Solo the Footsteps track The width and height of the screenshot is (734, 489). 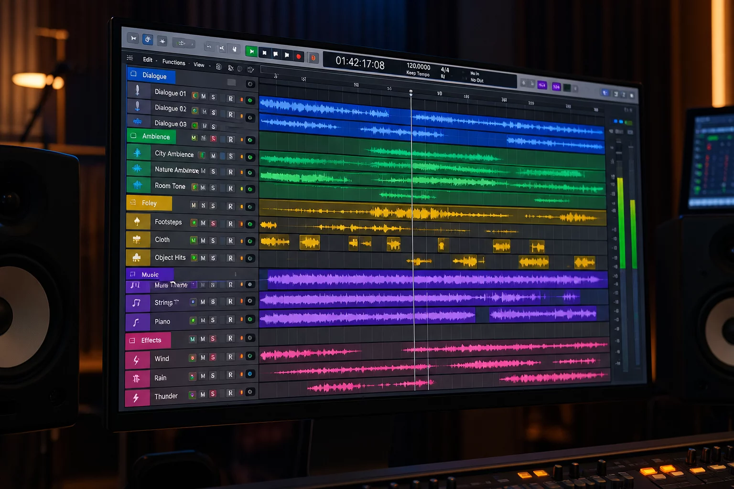click(x=213, y=223)
